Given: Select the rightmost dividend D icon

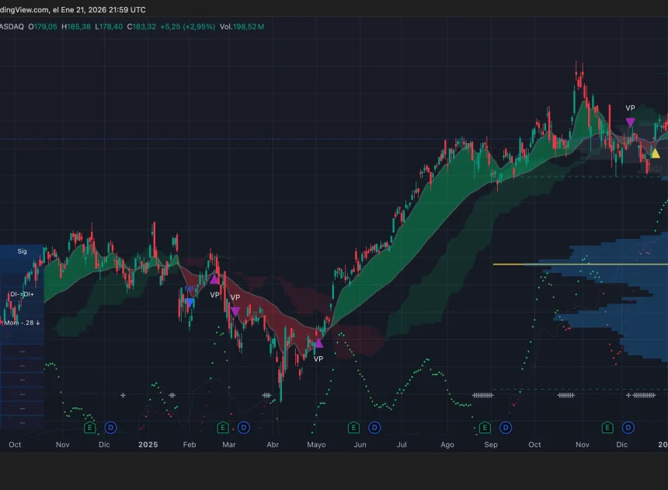Looking at the screenshot, I should (x=628, y=427).
